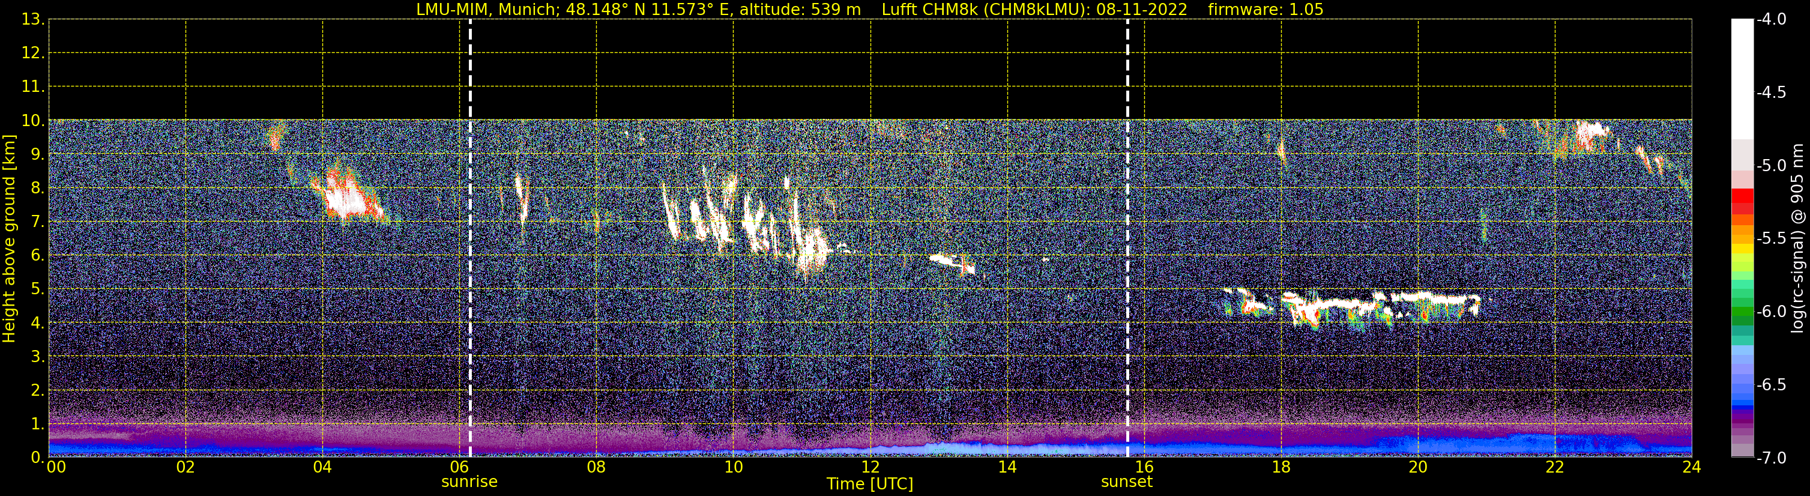This screenshot has height=496, width=1810.
Task: Click the '11.' height axis tick label
Action: click(33, 87)
